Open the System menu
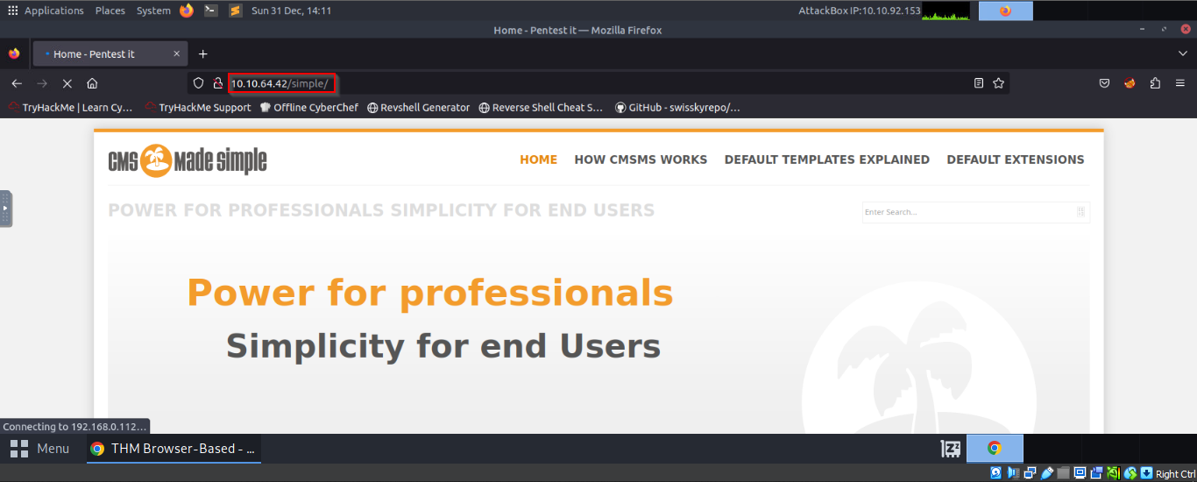Viewport: 1197px width, 482px height. (x=153, y=11)
